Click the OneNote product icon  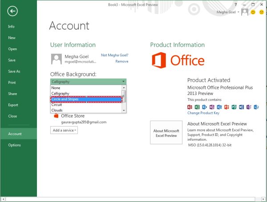tap(212, 107)
